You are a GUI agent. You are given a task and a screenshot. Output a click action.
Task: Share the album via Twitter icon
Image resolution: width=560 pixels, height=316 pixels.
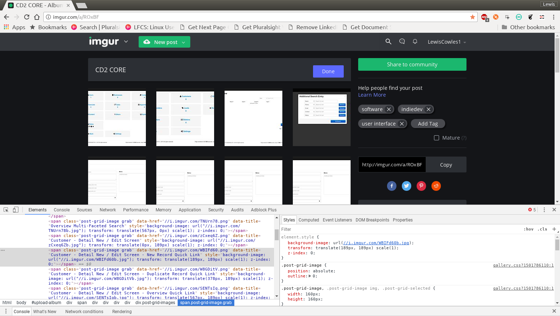[x=407, y=186]
